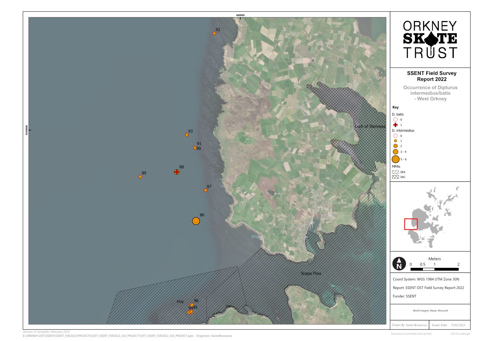
Task: Toggle the D. batis "1" red cross legend entry
Action: (x=395, y=125)
